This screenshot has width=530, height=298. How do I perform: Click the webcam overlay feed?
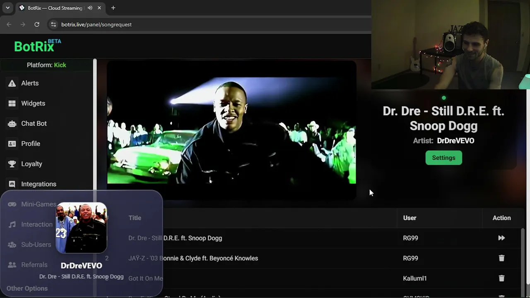point(450,45)
